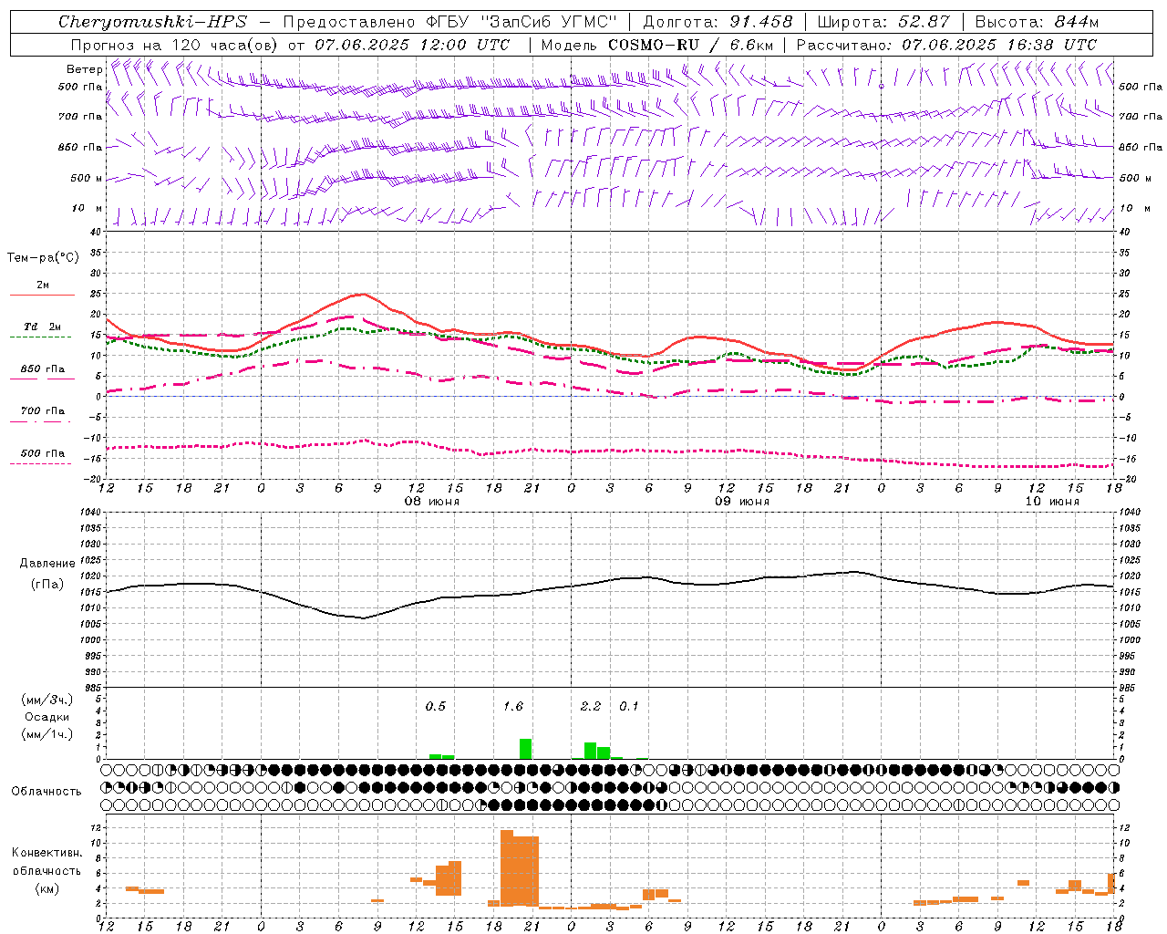Viewport: 1167px width, 934px height.
Task: Click the tallest orange convective cloud bar
Action: pyautogui.click(x=507, y=867)
